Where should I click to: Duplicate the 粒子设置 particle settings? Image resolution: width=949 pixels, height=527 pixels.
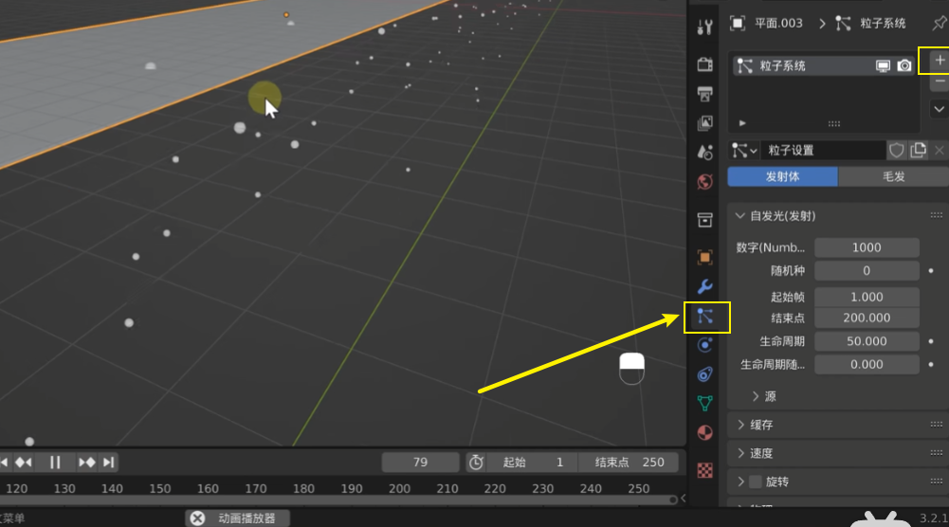(x=918, y=150)
